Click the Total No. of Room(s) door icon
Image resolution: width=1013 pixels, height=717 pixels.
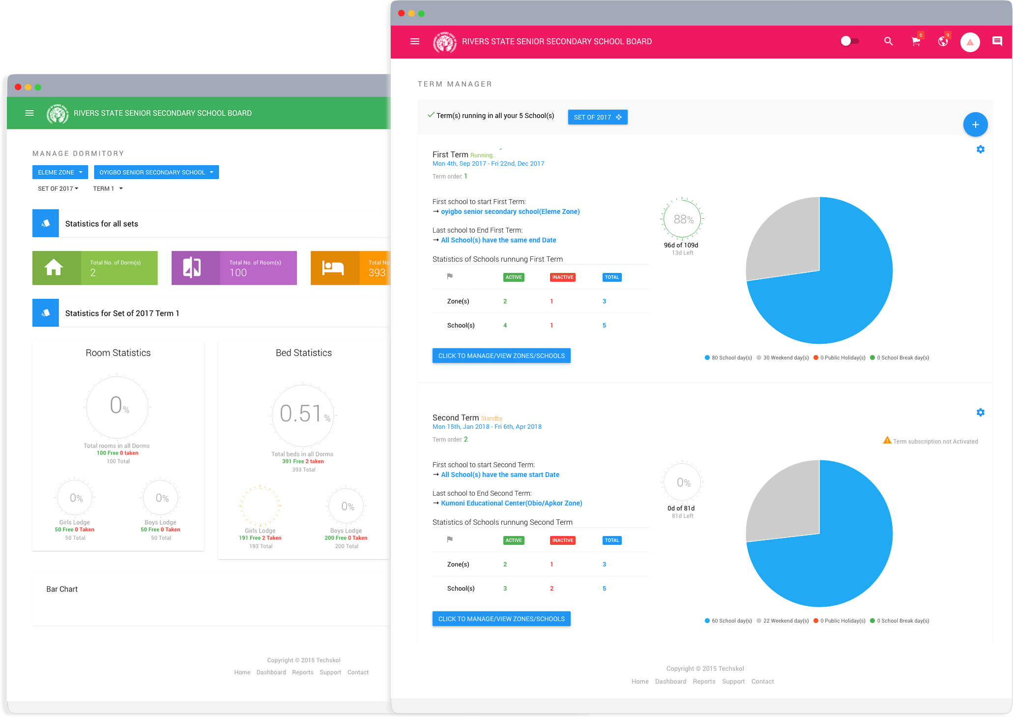(x=192, y=268)
